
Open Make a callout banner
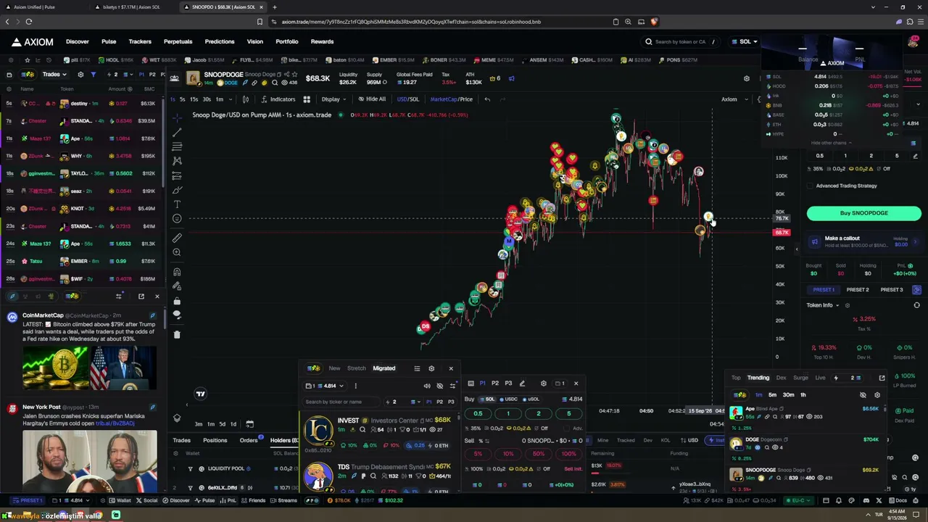tap(864, 241)
